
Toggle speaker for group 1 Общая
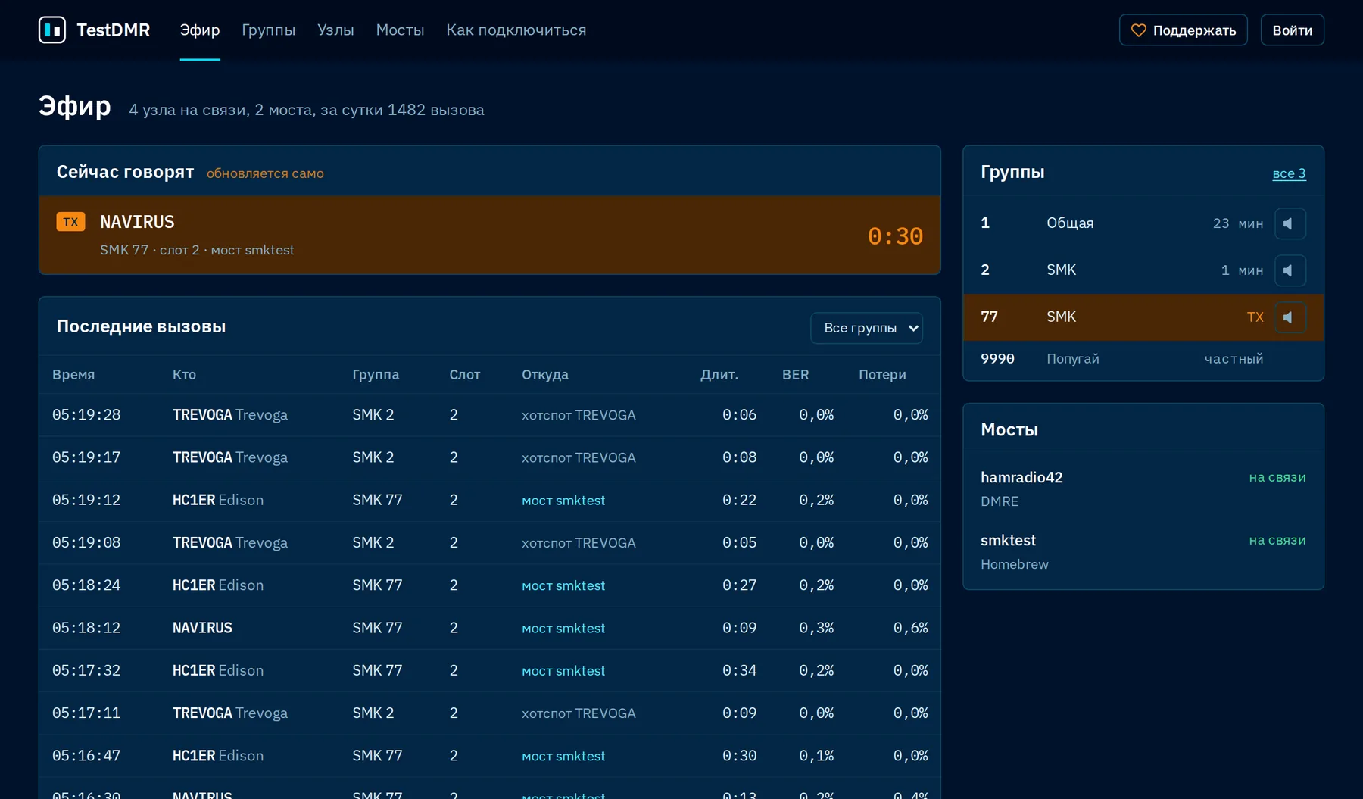point(1290,223)
